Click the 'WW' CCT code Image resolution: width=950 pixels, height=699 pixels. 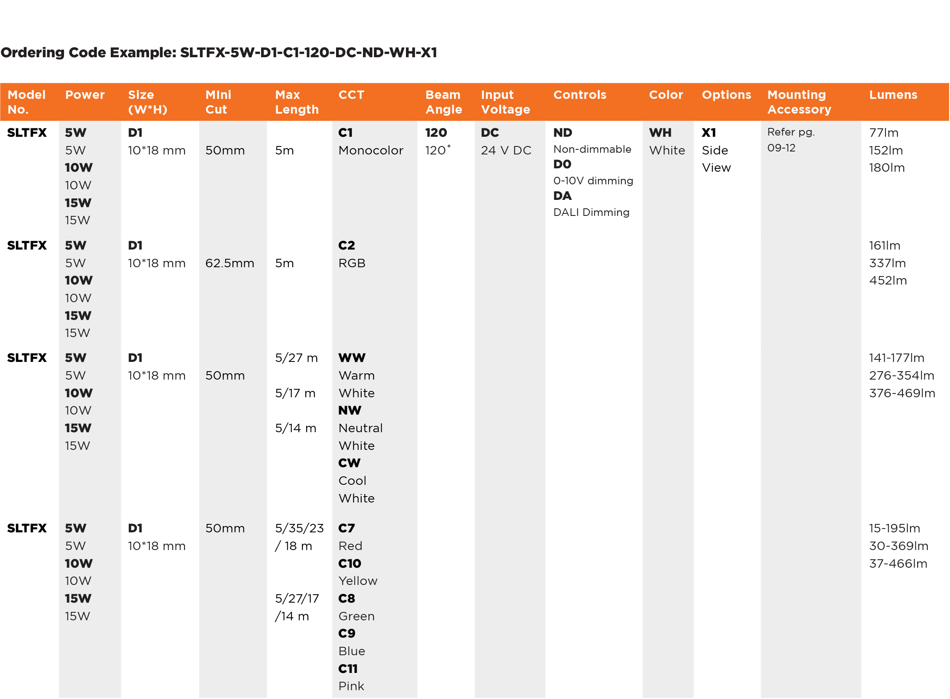[351, 359]
